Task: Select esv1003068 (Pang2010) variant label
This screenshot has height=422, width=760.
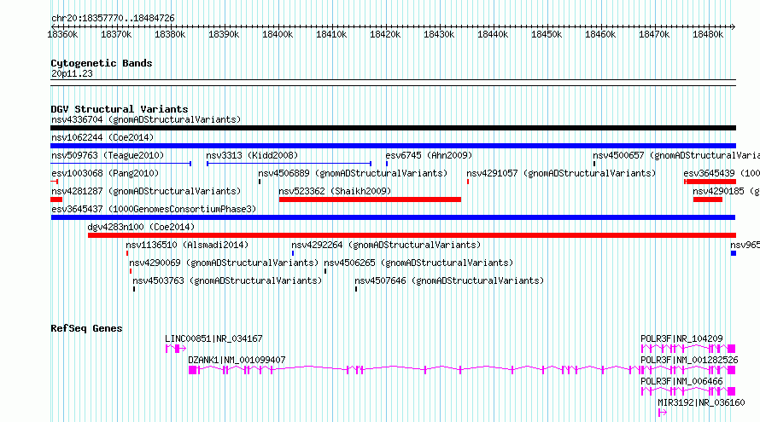Action: pos(105,173)
